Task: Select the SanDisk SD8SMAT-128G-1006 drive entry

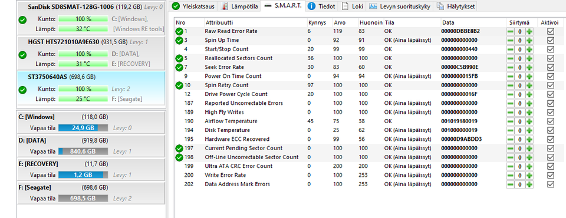Action: pos(91,19)
